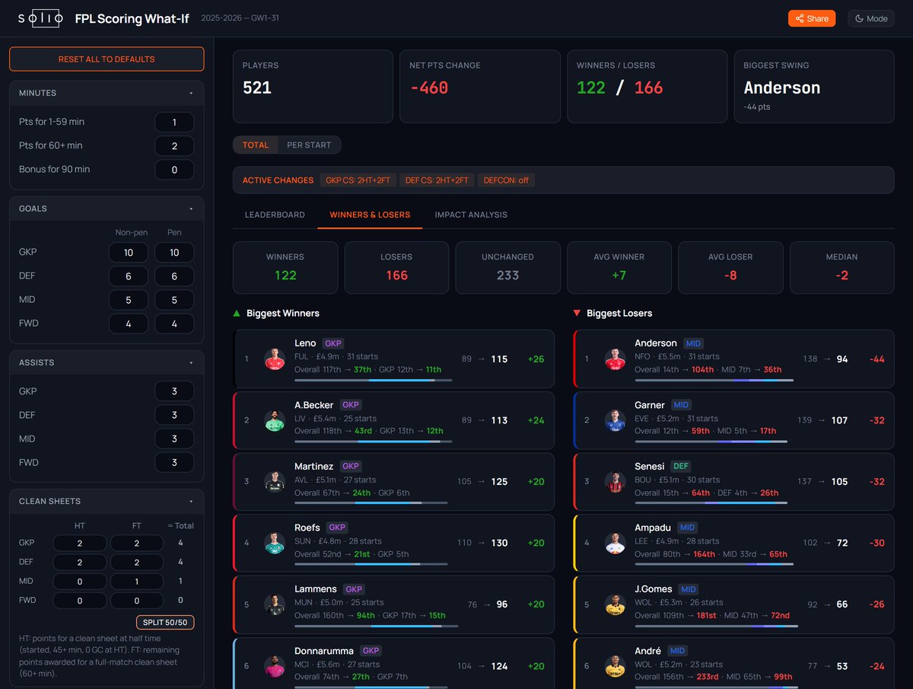Click André's player avatar
This screenshot has width=913, height=689.
coord(615,666)
